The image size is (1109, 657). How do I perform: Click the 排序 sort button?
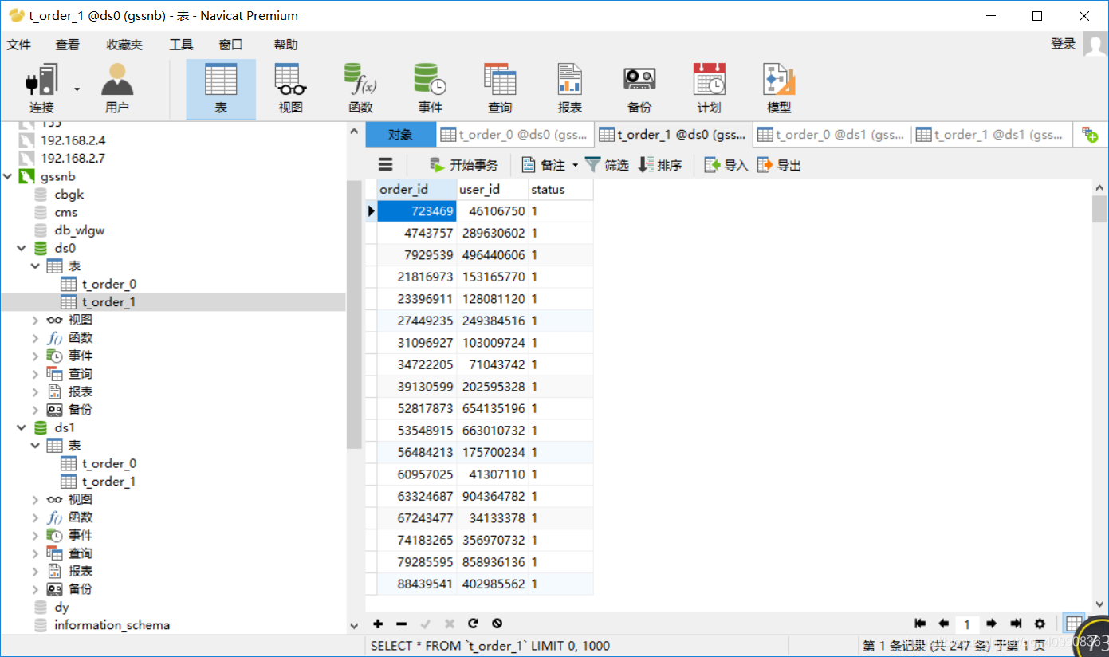click(x=661, y=165)
